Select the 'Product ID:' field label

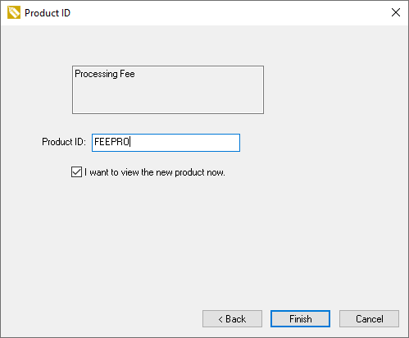point(64,142)
